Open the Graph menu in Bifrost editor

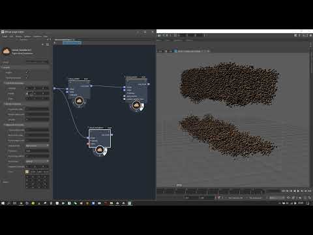[x=5, y=37]
